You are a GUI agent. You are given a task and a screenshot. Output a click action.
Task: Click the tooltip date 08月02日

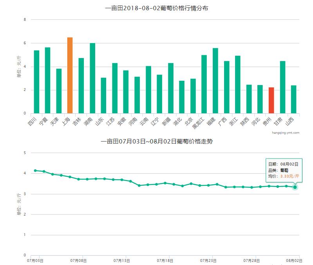(289, 164)
